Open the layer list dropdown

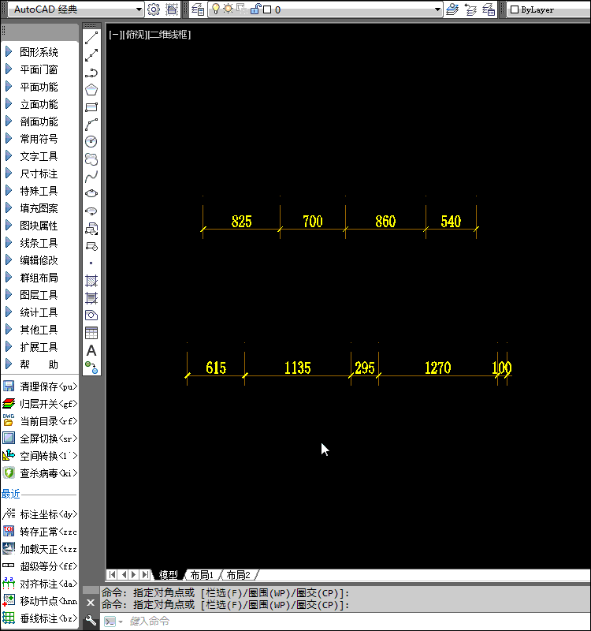coord(438,9)
